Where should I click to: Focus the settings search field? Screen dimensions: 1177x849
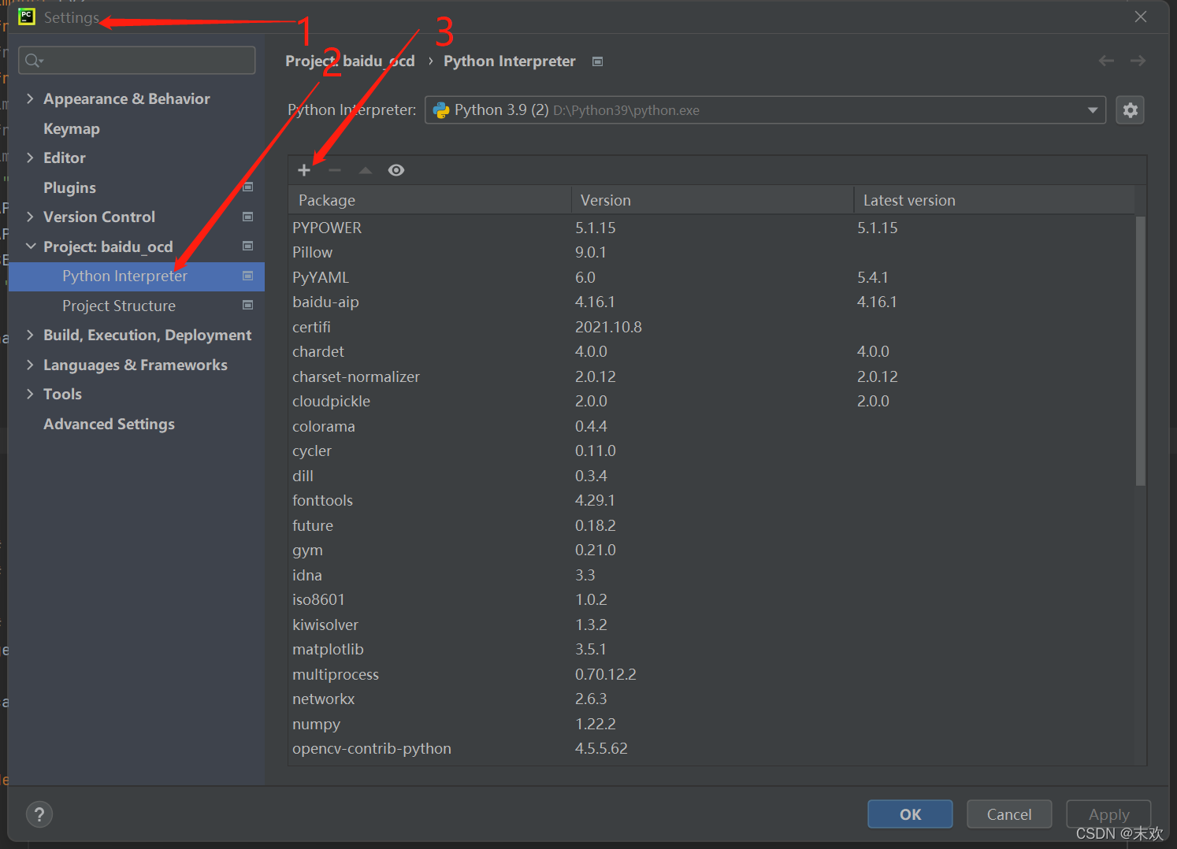[137, 61]
